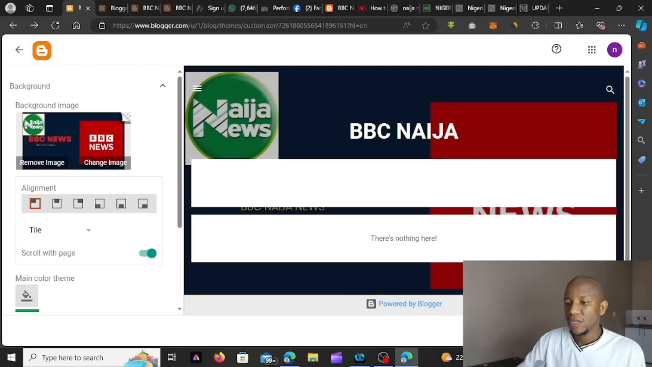
Task: Switch to the 'How t' YouTube tab
Action: tap(373, 8)
